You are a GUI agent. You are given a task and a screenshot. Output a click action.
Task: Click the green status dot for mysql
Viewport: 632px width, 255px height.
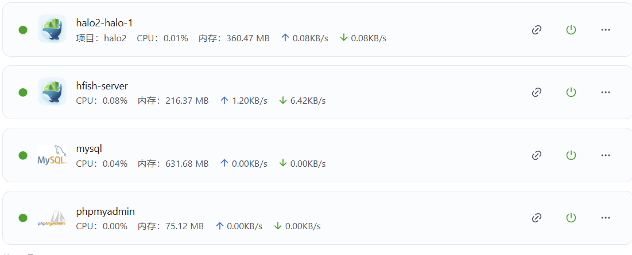(23, 155)
